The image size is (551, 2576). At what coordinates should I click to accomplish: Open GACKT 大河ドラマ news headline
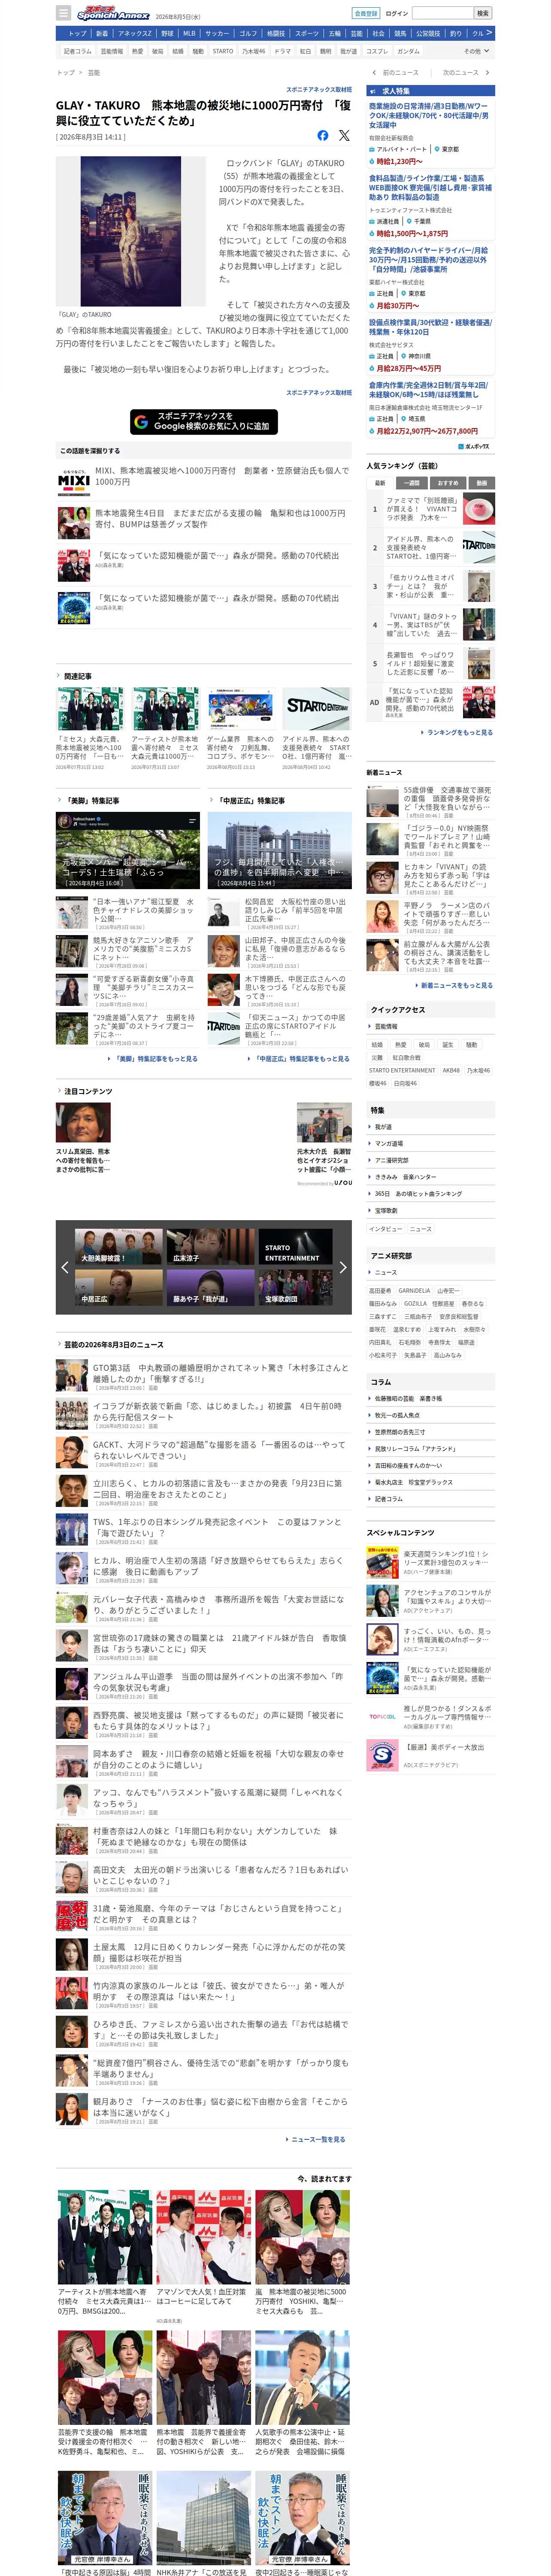pos(221,1450)
